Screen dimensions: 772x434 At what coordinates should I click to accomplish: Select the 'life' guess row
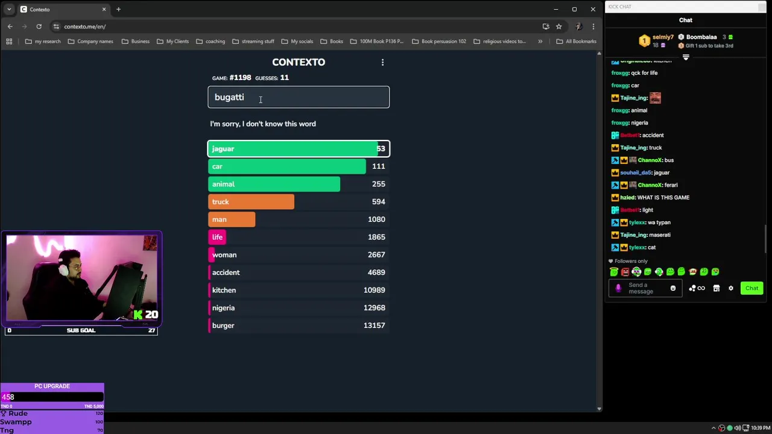tap(299, 237)
